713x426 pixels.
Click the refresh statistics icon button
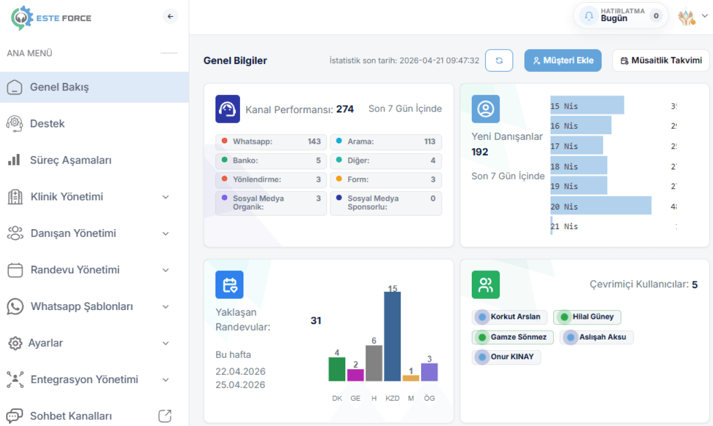click(499, 61)
